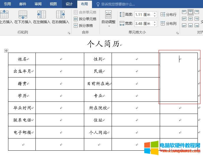The height and width of the screenshot is (157, 203).
Task: Click Insert Below (在下方插入) icon
Action: (23, 15)
